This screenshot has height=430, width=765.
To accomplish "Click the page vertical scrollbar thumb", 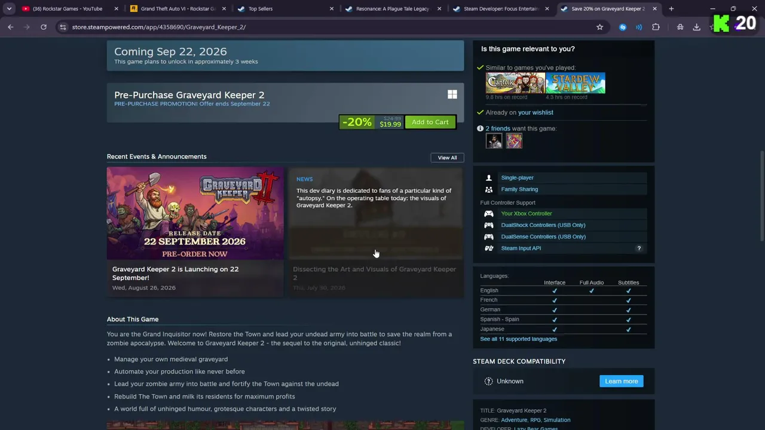I will click(761, 197).
